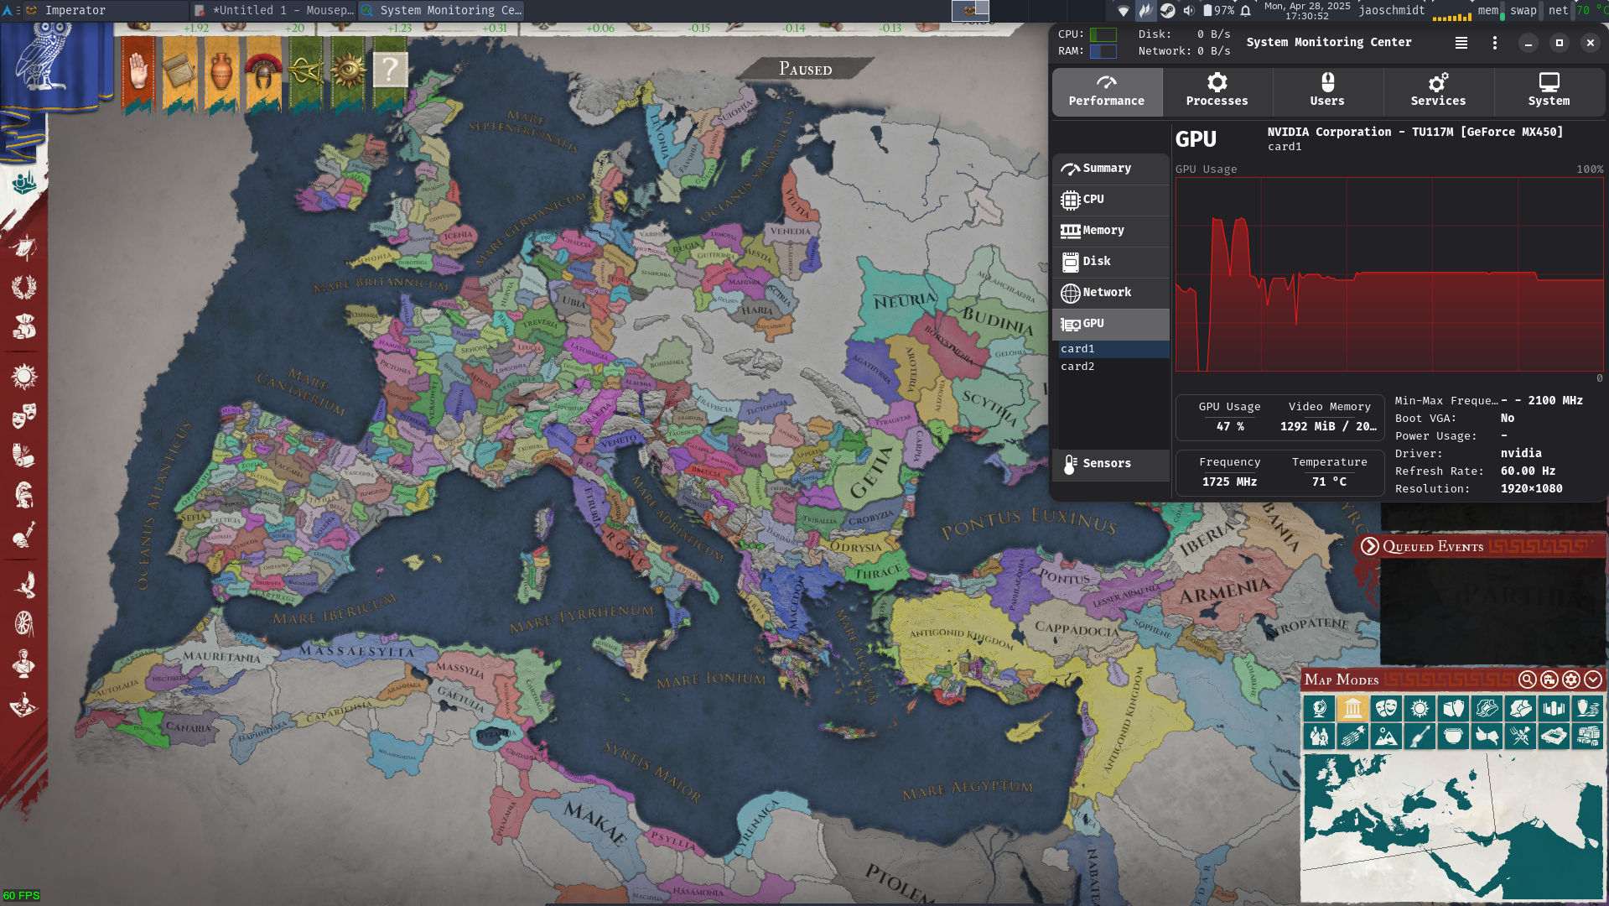Select the fort walls map mode
Screen dimensions: 1609x906
(1554, 737)
